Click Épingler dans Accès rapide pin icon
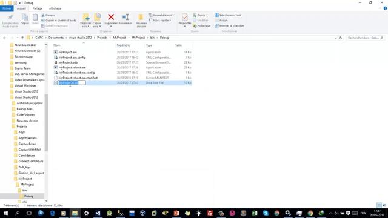The width and height of the screenshot is (388, 218). [10, 18]
